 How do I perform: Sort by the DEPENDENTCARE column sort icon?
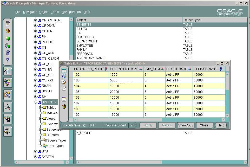coord(141,69)
